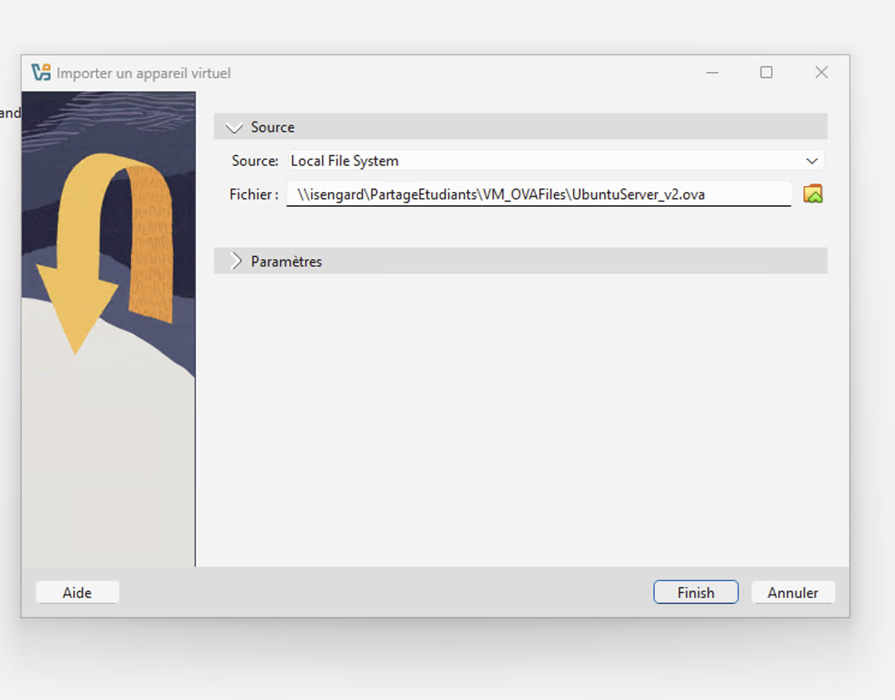Maximize the import appliance dialog
The image size is (895, 700).
pyautogui.click(x=766, y=73)
